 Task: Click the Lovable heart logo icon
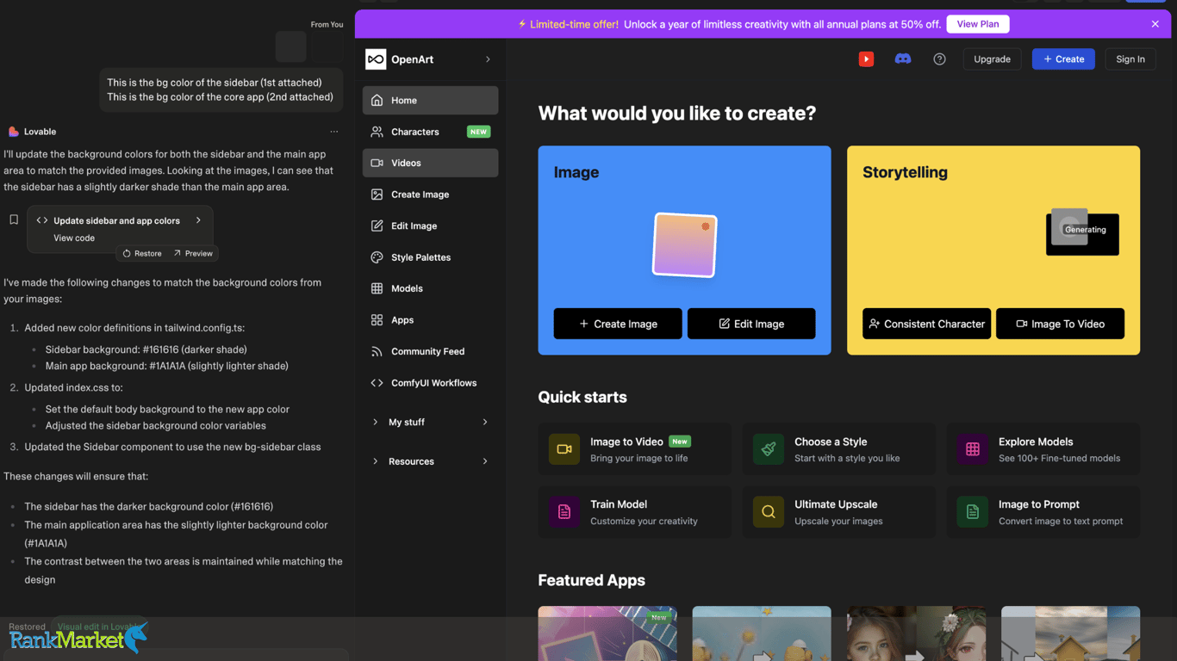click(x=13, y=132)
